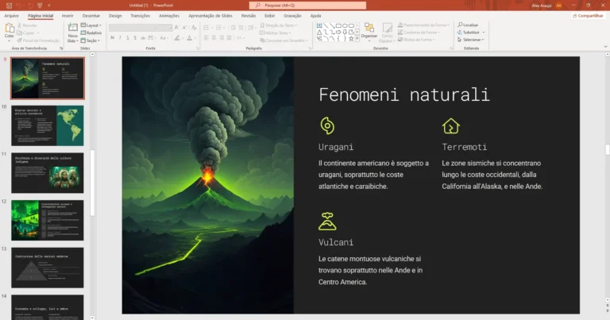Toggle align left paragraph button
The height and width of the screenshot is (320, 610).
pyautogui.click(x=207, y=37)
